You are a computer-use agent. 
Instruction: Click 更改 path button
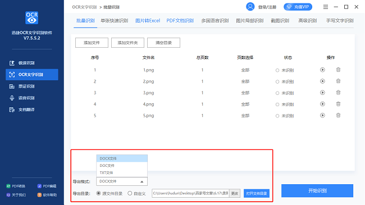click(x=235, y=193)
